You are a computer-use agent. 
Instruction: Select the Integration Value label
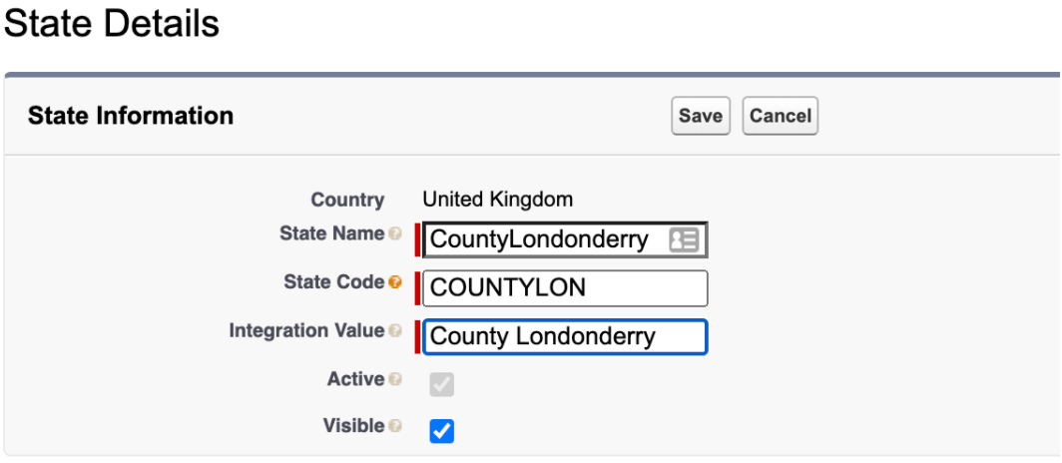click(x=306, y=330)
